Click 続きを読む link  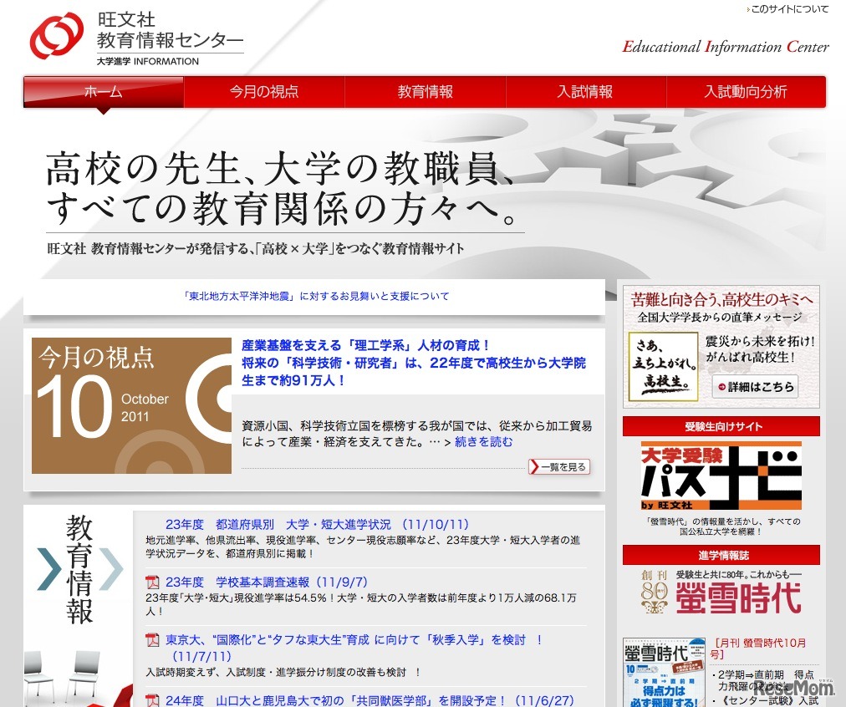[x=483, y=442]
